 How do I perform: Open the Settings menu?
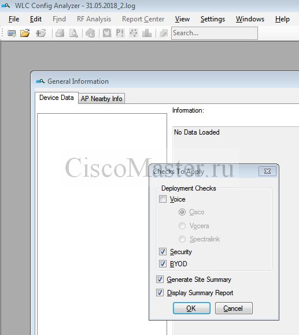tap(213, 19)
